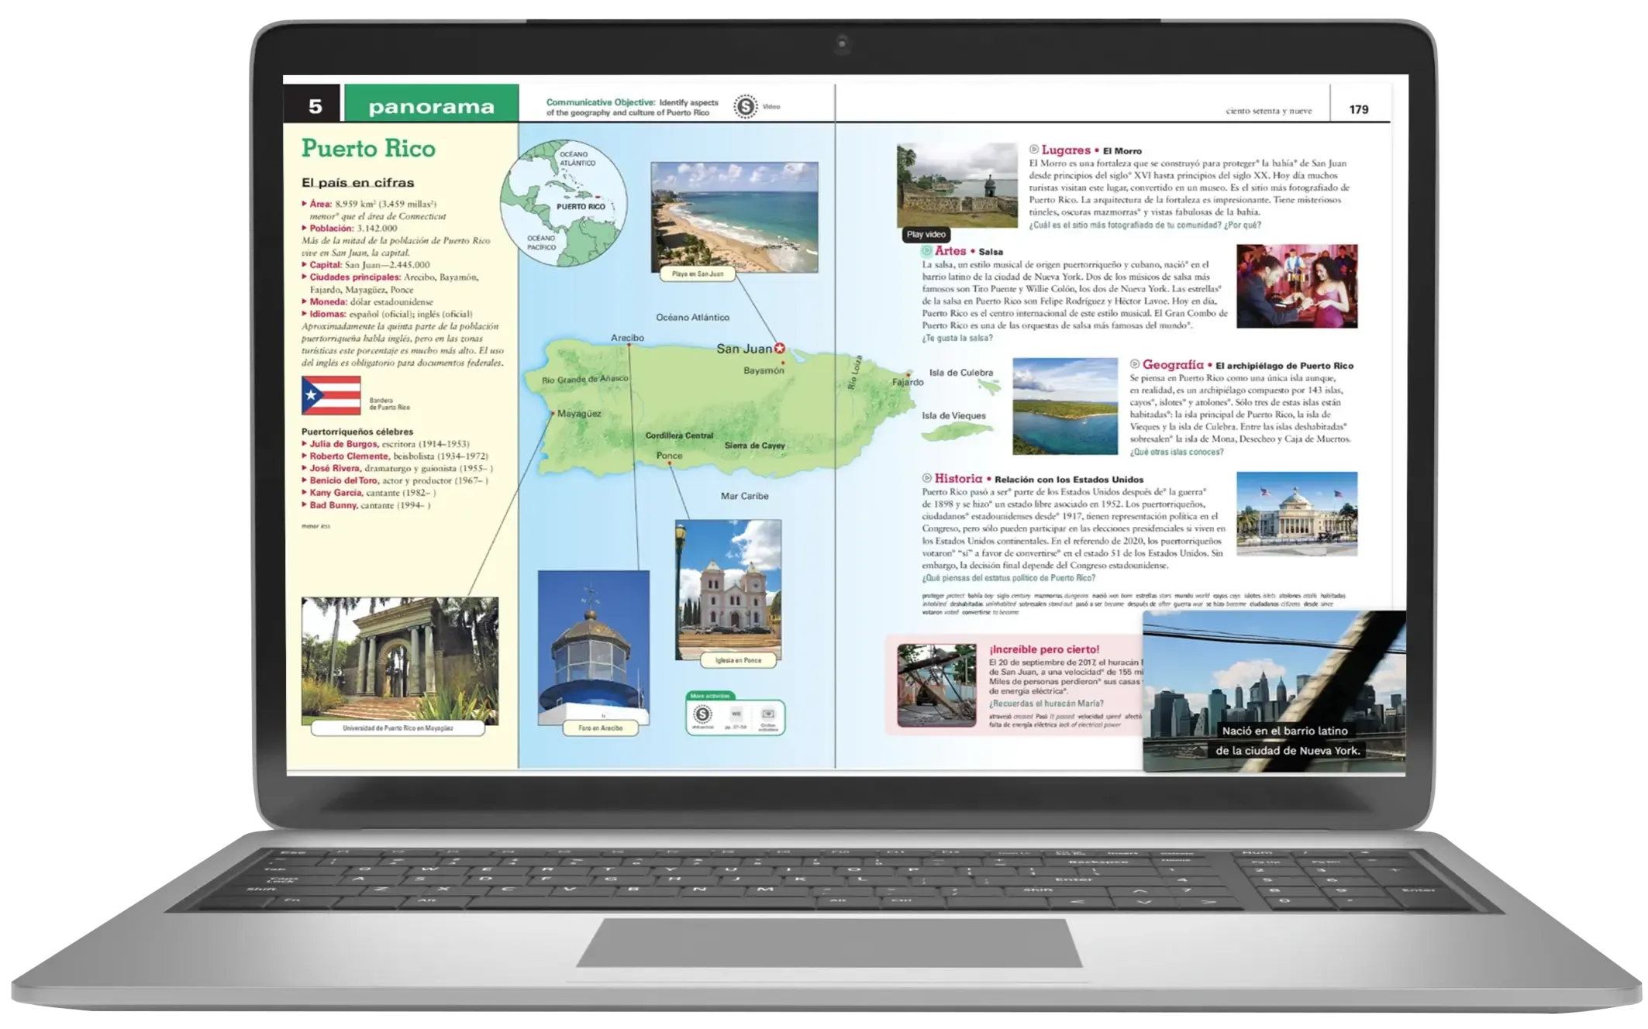
Task: Open the hurricane María damage photo
Action: [936, 685]
